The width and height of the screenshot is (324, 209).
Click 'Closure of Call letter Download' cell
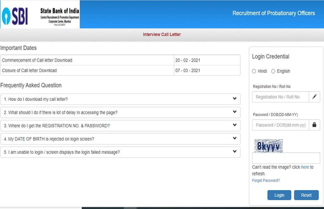tap(87, 70)
